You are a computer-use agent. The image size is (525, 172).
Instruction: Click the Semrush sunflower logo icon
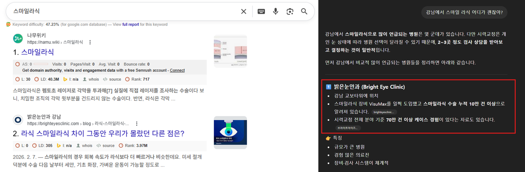point(8,24)
